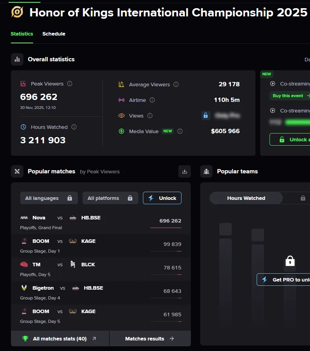Click the Average Viewers info icon
The height and width of the screenshot is (351, 310).
pos(176,84)
